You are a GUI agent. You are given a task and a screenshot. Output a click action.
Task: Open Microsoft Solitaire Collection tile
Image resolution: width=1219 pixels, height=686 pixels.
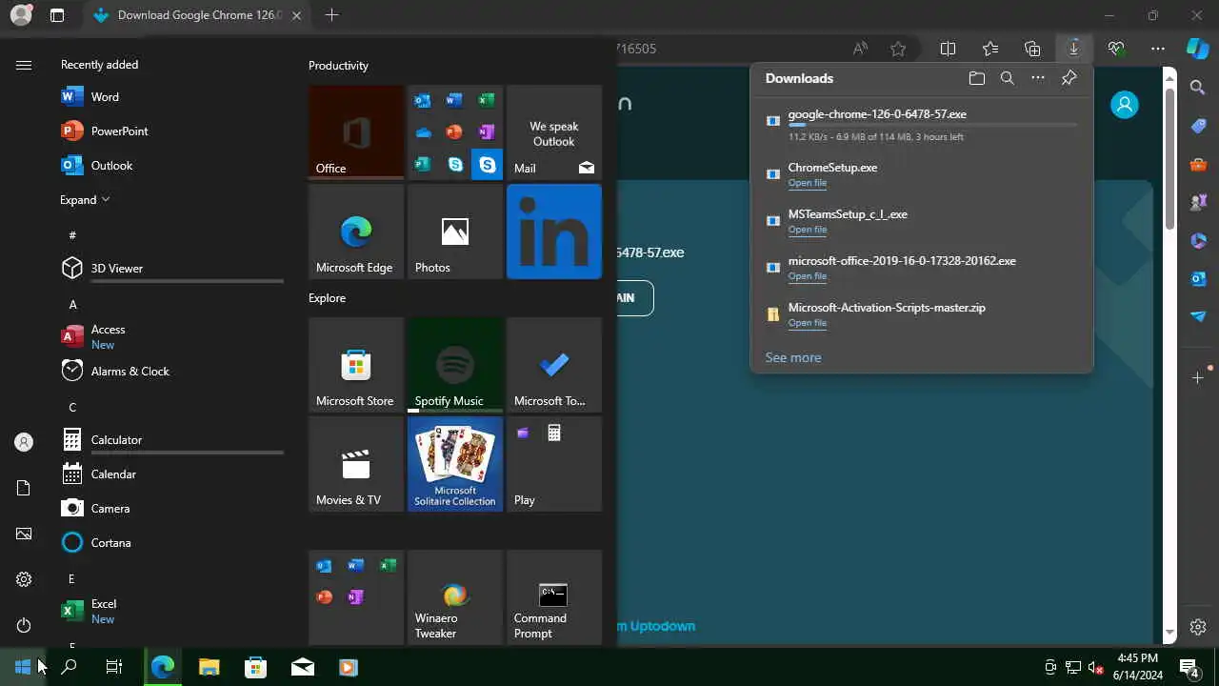click(455, 464)
